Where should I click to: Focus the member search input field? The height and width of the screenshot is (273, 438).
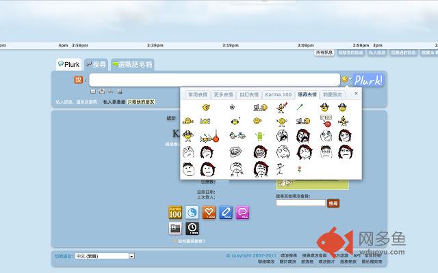point(301,203)
